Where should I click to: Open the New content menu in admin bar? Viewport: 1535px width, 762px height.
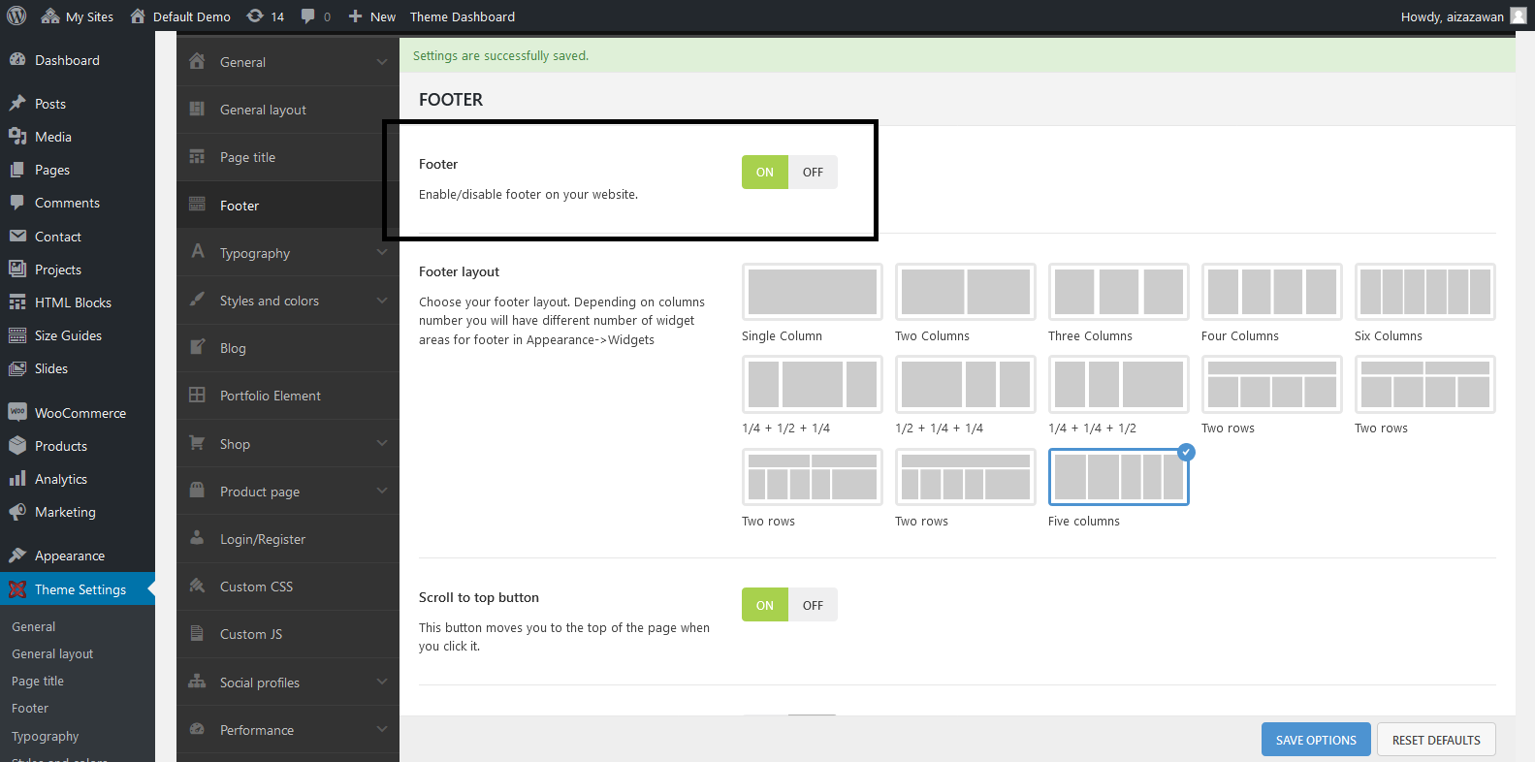point(372,16)
